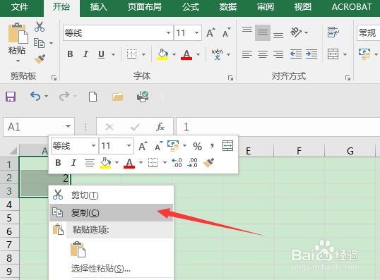Open the mini toolbar font size dropdown
Screen dimensions: 380x280
click(129, 146)
